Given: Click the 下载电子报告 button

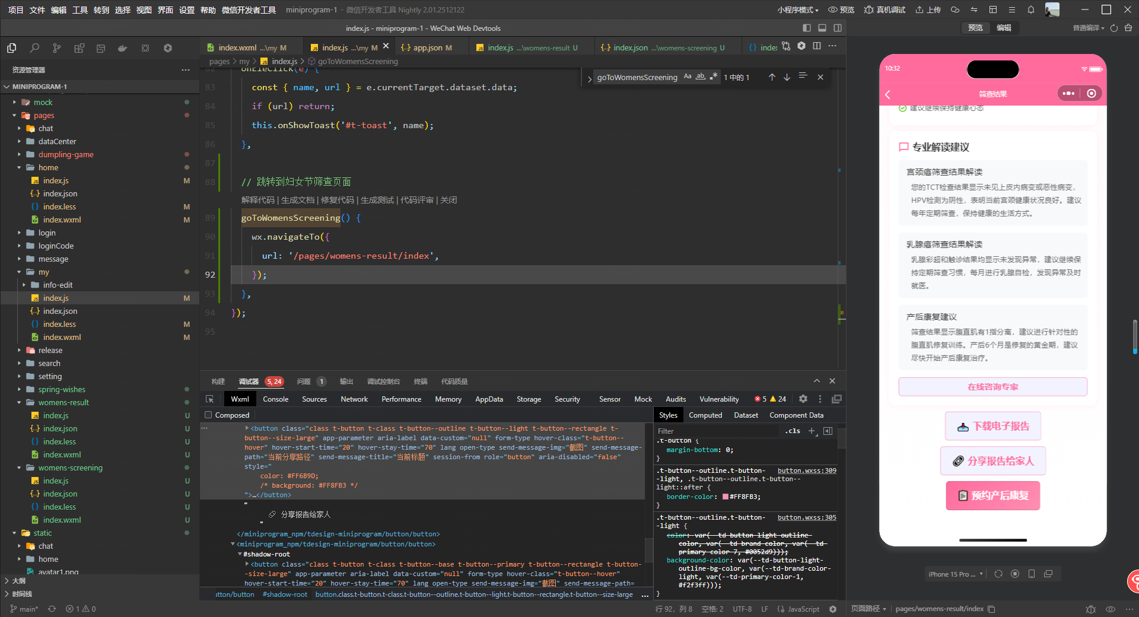Looking at the screenshot, I should (x=992, y=426).
